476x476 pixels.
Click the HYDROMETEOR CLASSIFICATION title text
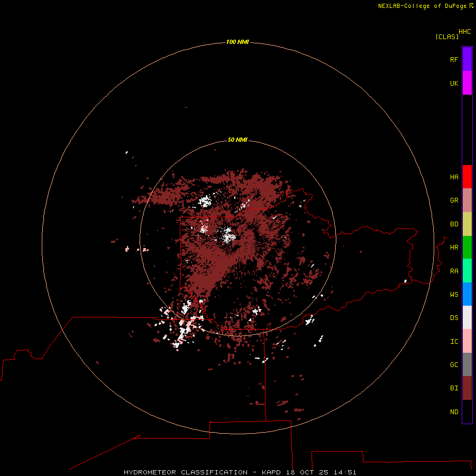click(186, 472)
